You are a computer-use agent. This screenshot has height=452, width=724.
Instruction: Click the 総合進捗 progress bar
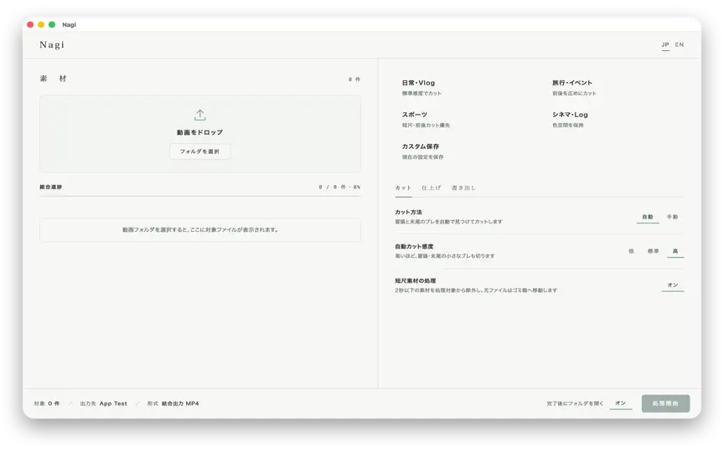(x=200, y=196)
